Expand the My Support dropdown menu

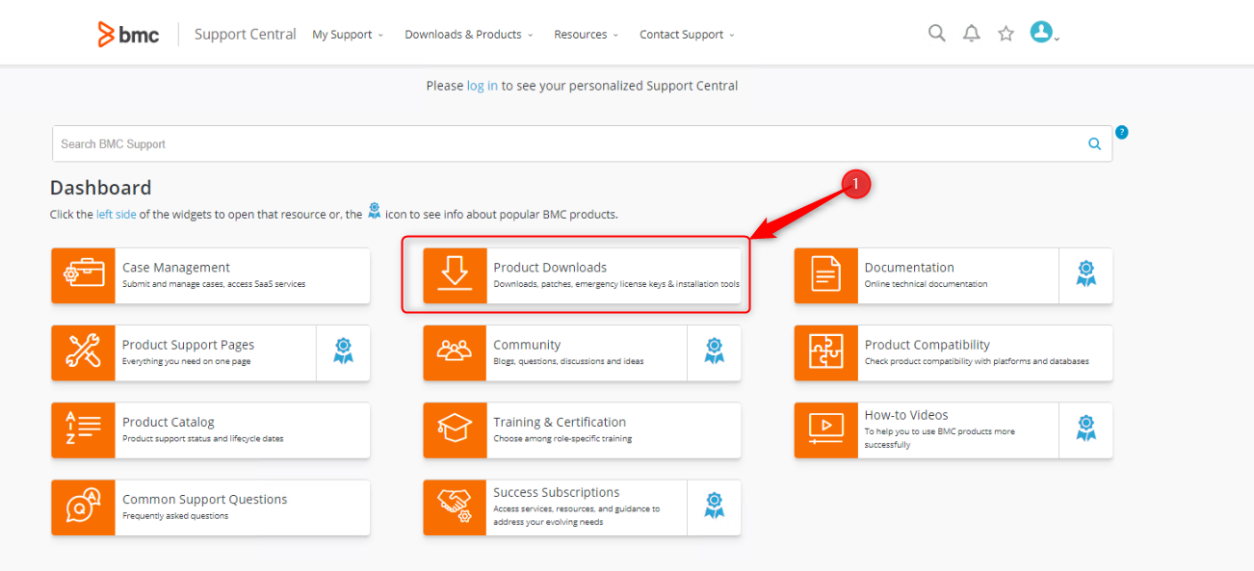(348, 35)
